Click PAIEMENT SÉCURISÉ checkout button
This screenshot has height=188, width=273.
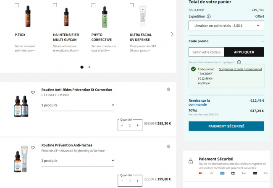coord(226,126)
